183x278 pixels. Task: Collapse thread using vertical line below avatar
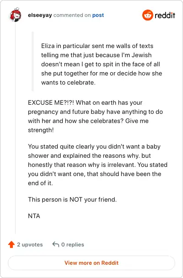click(x=15, y=128)
